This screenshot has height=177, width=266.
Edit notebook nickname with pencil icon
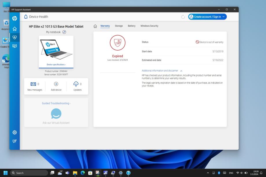pyautogui.click(x=64, y=32)
